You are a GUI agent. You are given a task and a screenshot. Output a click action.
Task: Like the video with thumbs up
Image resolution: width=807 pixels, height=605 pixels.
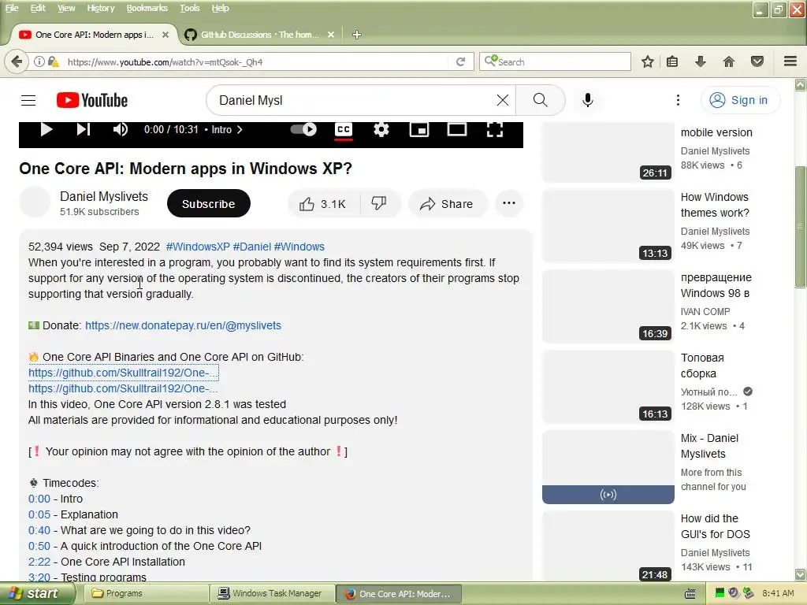(x=323, y=204)
